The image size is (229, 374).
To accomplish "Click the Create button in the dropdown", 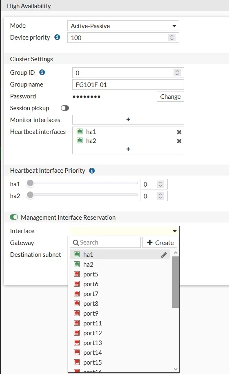I will tap(160, 243).
